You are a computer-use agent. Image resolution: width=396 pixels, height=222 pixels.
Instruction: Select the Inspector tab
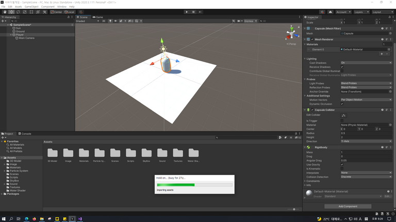[x=311, y=17]
